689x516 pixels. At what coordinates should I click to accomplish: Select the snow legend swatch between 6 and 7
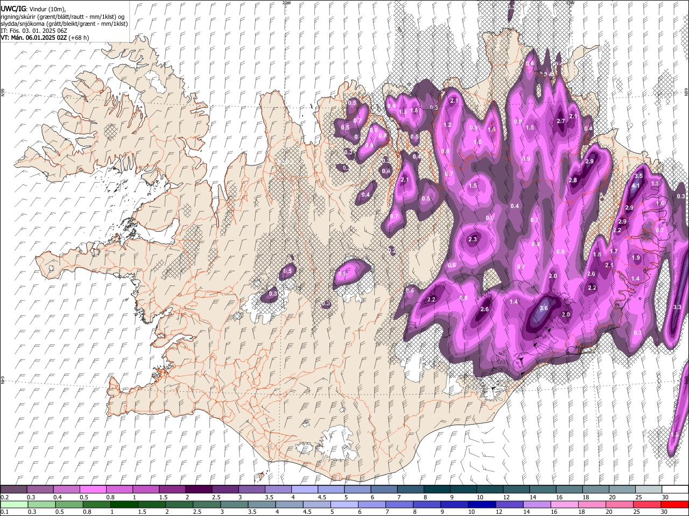click(383, 489)
